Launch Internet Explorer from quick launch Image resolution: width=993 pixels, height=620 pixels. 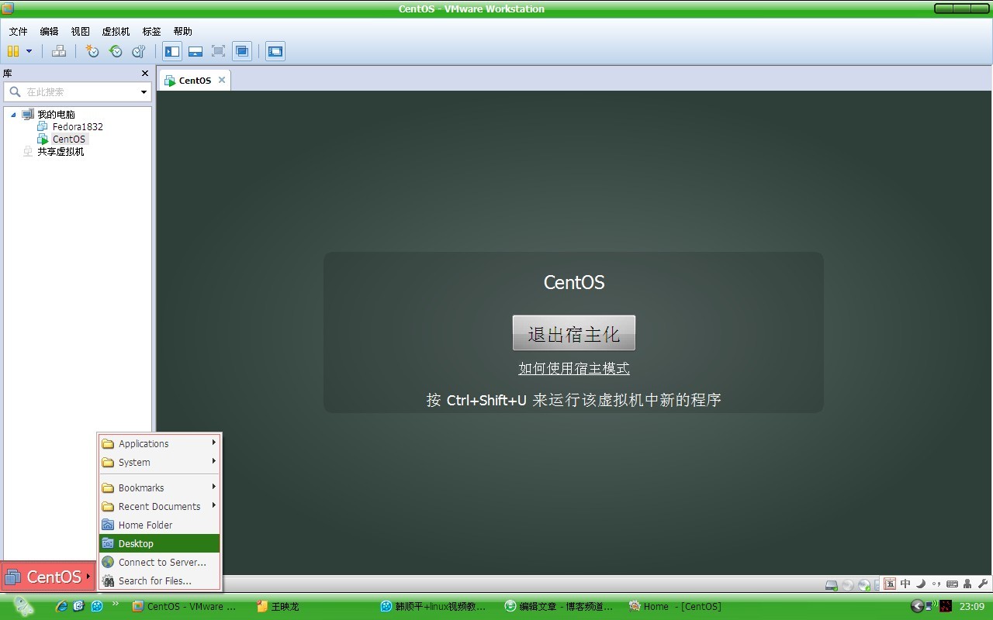(61, 606)
